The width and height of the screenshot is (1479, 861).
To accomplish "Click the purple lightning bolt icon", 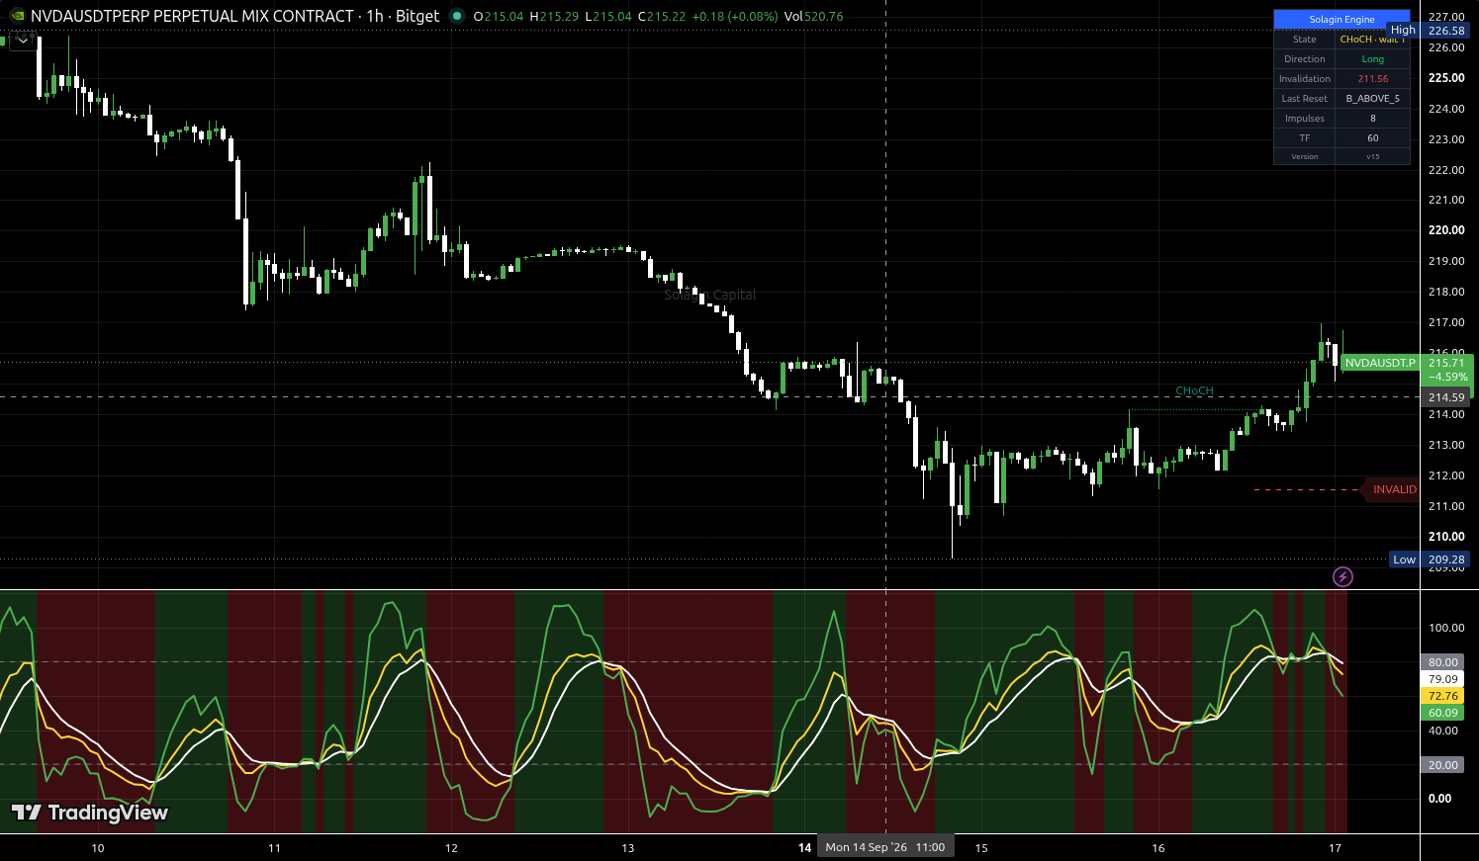I will pyautogui.click(x=1342, y=576).
